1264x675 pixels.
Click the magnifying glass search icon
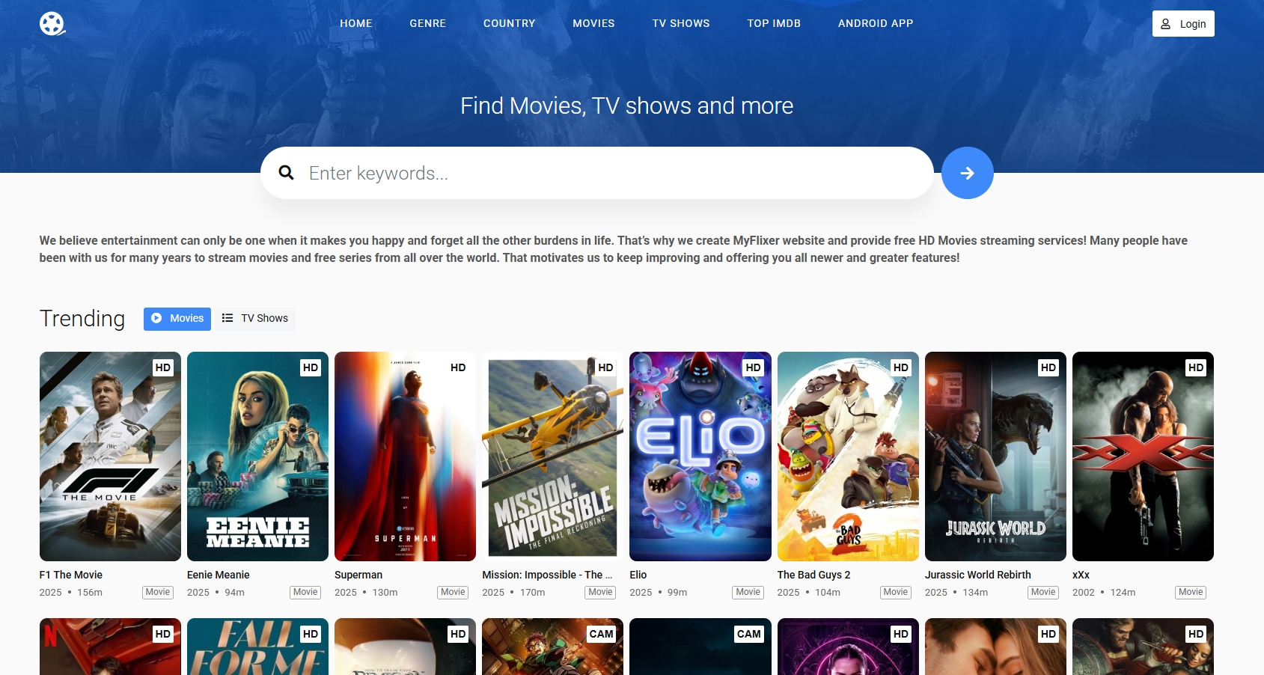[x=286, y=173]
